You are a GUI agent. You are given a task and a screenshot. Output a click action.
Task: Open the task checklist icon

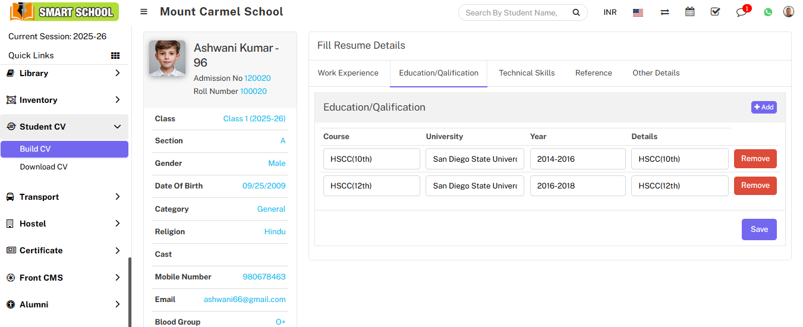[715, 12]
